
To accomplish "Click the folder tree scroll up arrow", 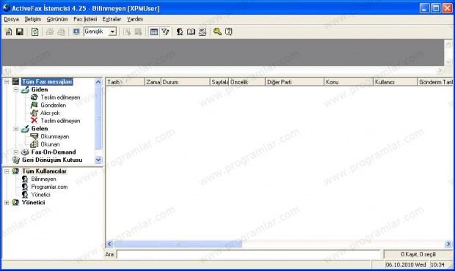I will pos(98,82).
